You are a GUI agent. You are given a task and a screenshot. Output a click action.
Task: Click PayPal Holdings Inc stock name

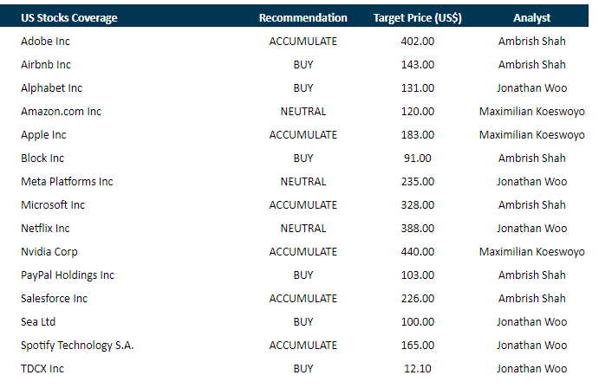coord(68,275)
